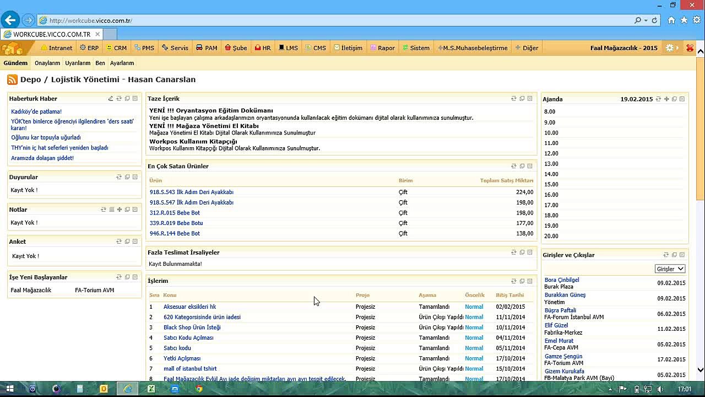
Task: Pop out the Notlar panel window
Action: [x=127, y=210]
